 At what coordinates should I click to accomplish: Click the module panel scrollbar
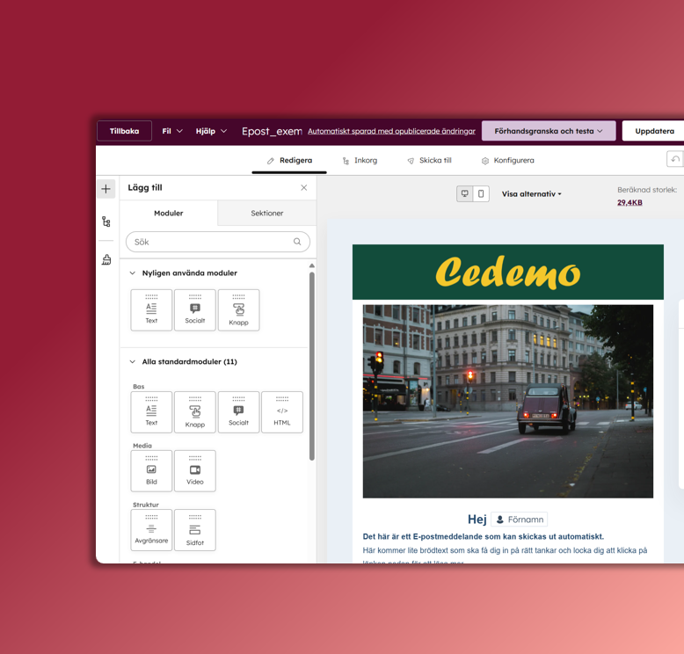pos(311,367)
